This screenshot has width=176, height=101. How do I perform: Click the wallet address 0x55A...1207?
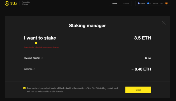pyautogui.click(x=158, y=3)
